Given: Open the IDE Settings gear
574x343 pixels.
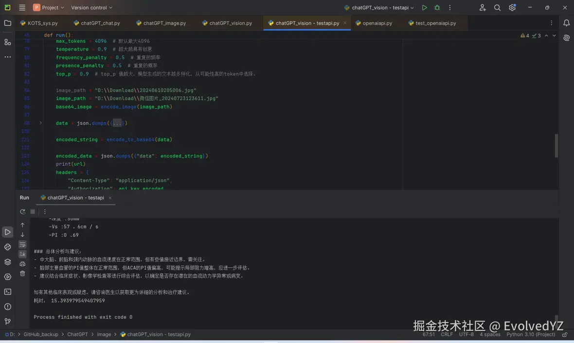Looking at the screenshot, I should click(x=512, y=7).
